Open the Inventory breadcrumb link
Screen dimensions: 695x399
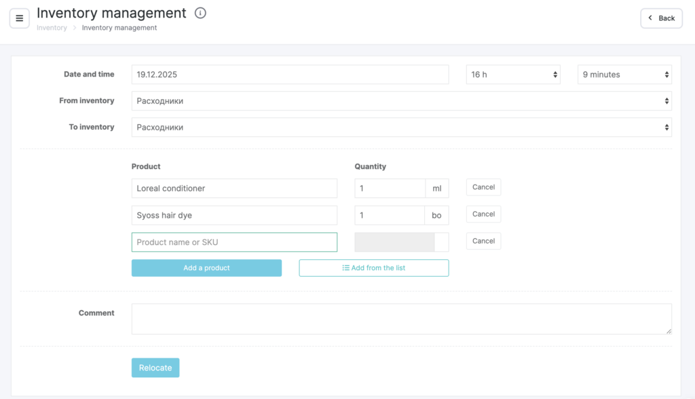[x=52, y=28]
